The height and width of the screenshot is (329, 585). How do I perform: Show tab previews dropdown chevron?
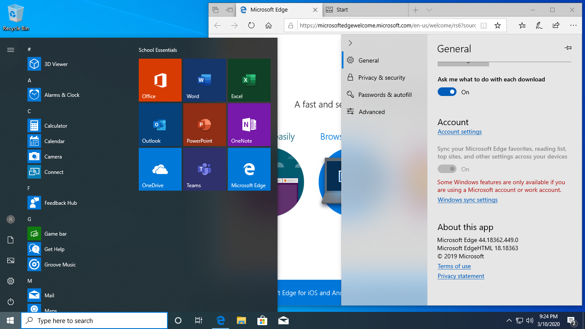pyautogui.click(x=430, y=10)
